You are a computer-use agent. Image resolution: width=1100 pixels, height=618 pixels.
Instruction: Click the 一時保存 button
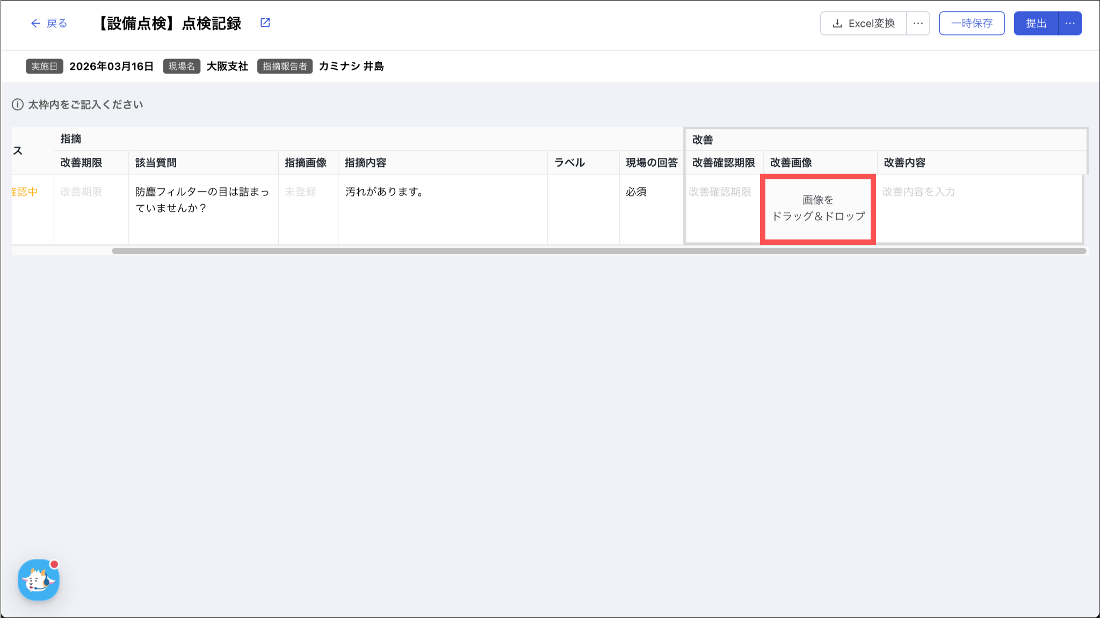(x=971, y=24)
